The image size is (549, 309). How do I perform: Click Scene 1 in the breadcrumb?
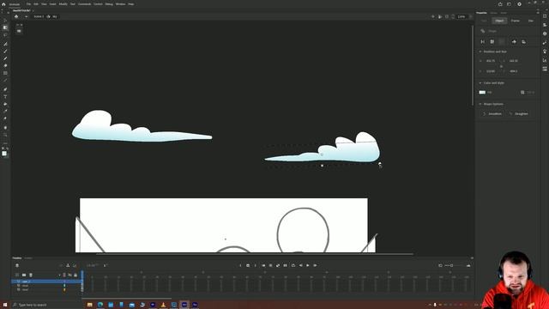(x=39, y=16)
